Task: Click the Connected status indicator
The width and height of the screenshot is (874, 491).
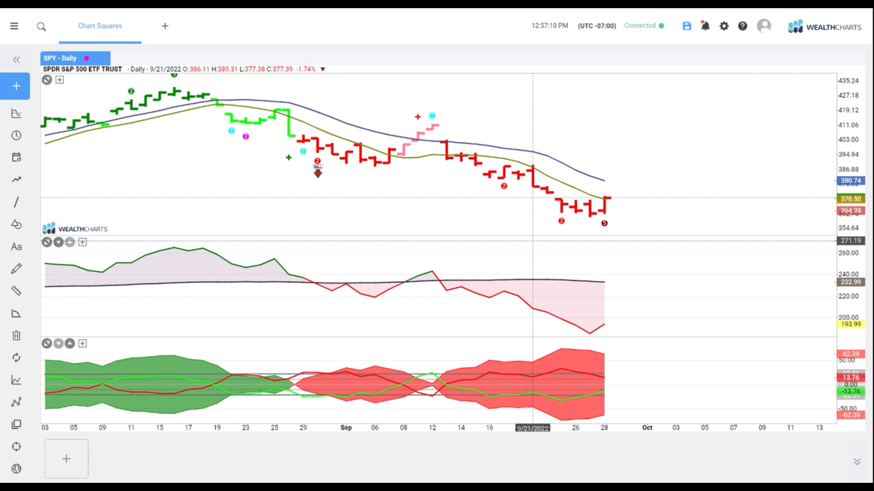Action: click(644, 26)
